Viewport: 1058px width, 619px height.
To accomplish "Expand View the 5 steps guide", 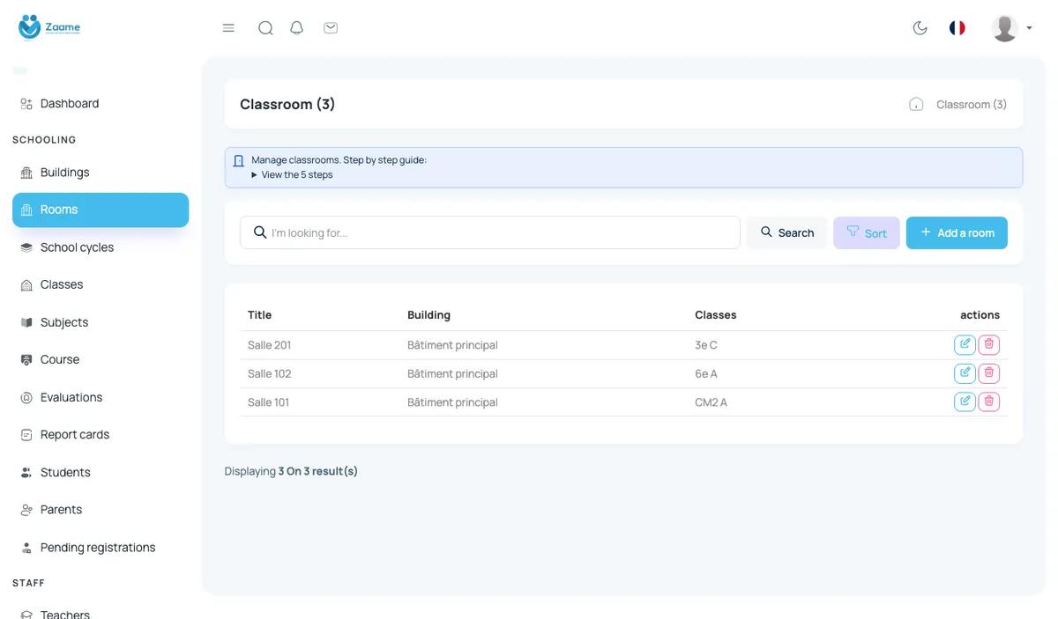I will click(x=292, y=174).
